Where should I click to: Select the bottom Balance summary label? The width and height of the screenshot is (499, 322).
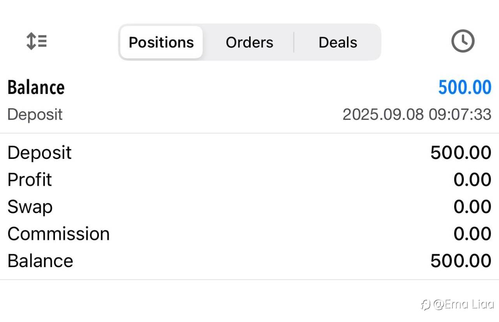point(40,261)
